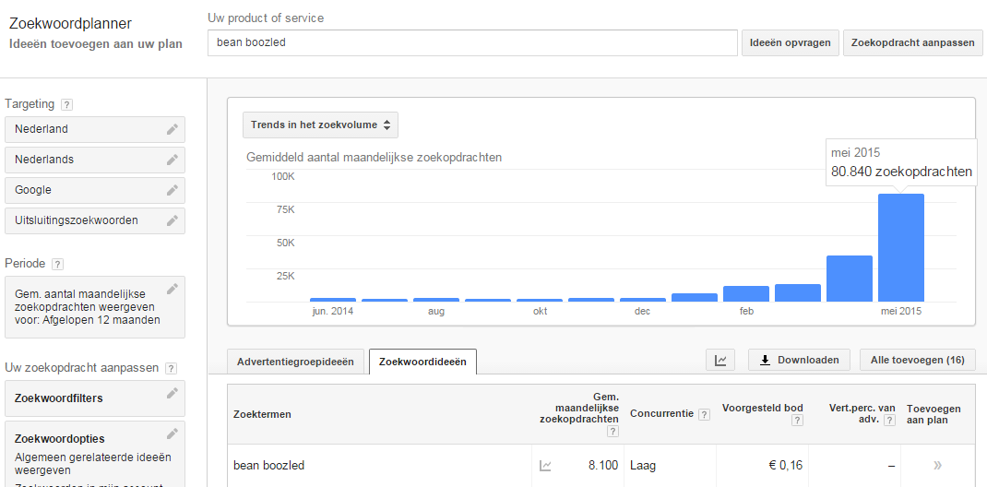Toggle the chart view icon beside Downloaden

pos(720,360)
